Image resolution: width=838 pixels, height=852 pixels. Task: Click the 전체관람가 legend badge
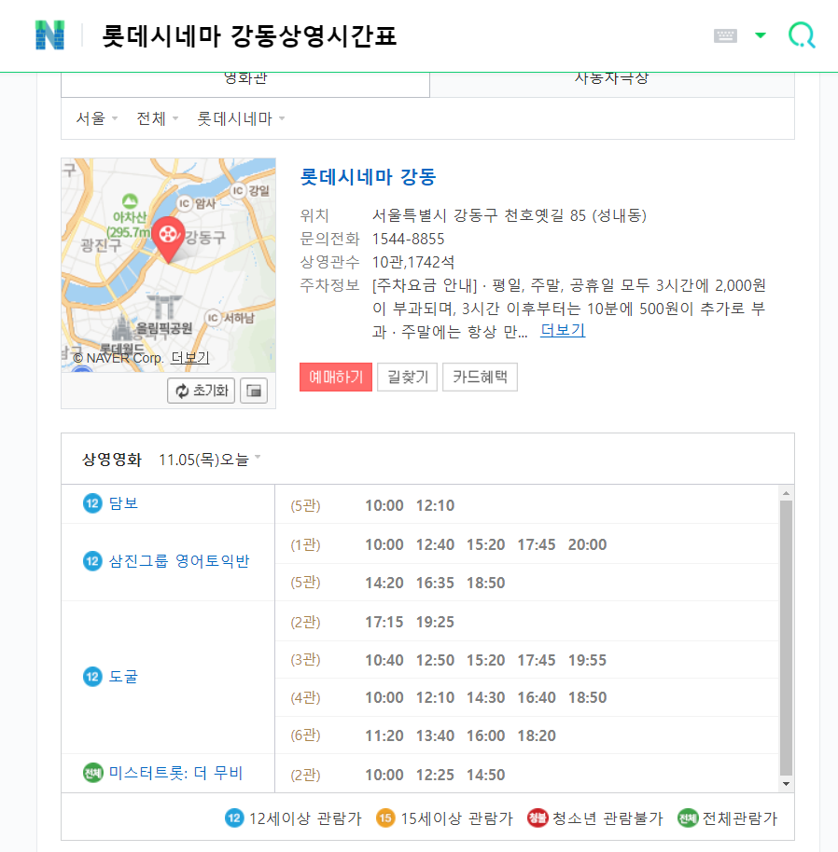click(x=688, y=818)
